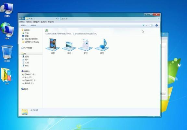187x130 pixels.
Task: Select WPS网盘 in the navigation pane
Action: click(x=27, y=48)
